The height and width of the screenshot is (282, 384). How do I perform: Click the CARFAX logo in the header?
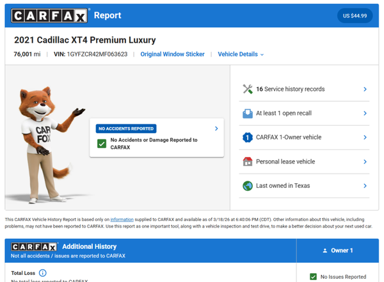point(49,15)
